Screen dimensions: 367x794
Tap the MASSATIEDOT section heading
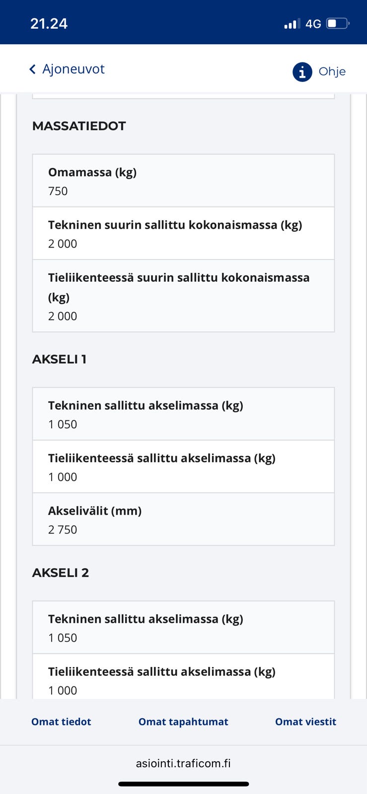[79, 126]
